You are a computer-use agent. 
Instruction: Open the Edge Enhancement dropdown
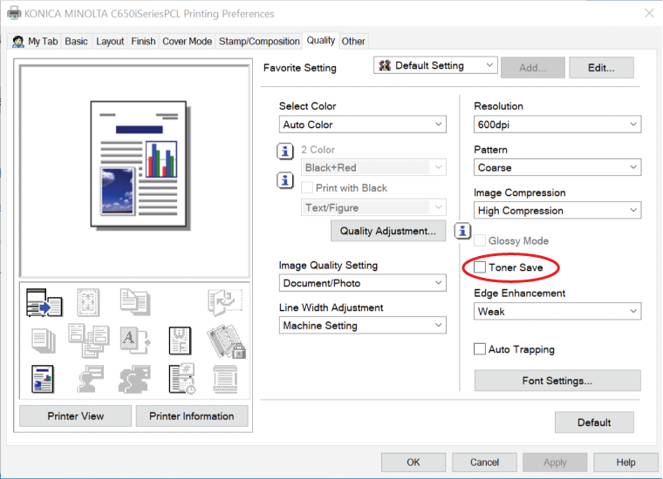click(557, 311)
